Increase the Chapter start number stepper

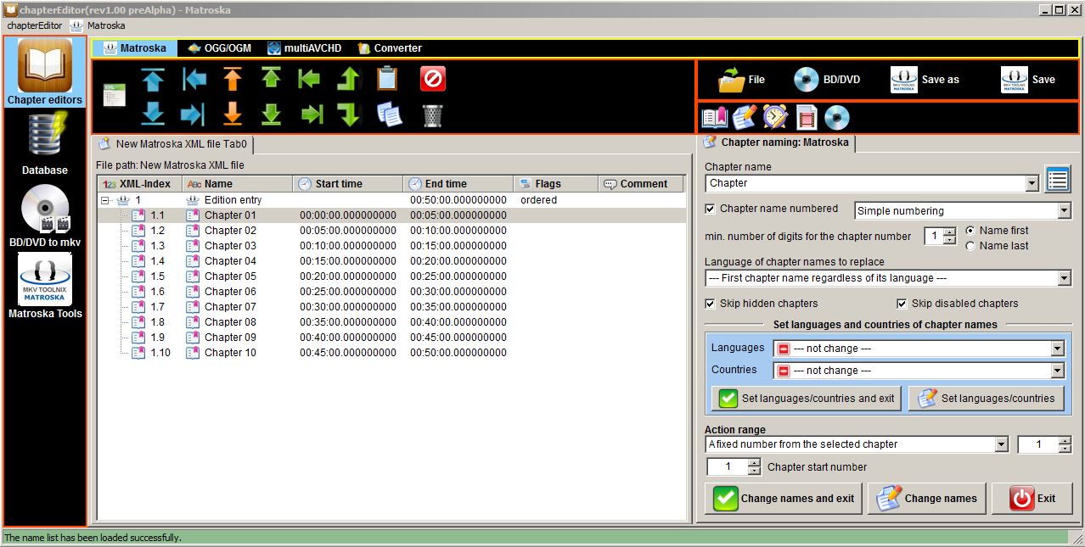(x=754, y=463)
